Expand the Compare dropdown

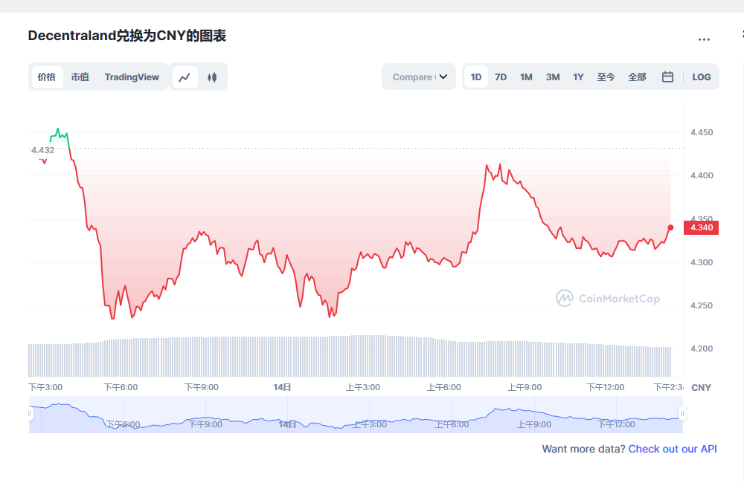(x=419, y=77)
